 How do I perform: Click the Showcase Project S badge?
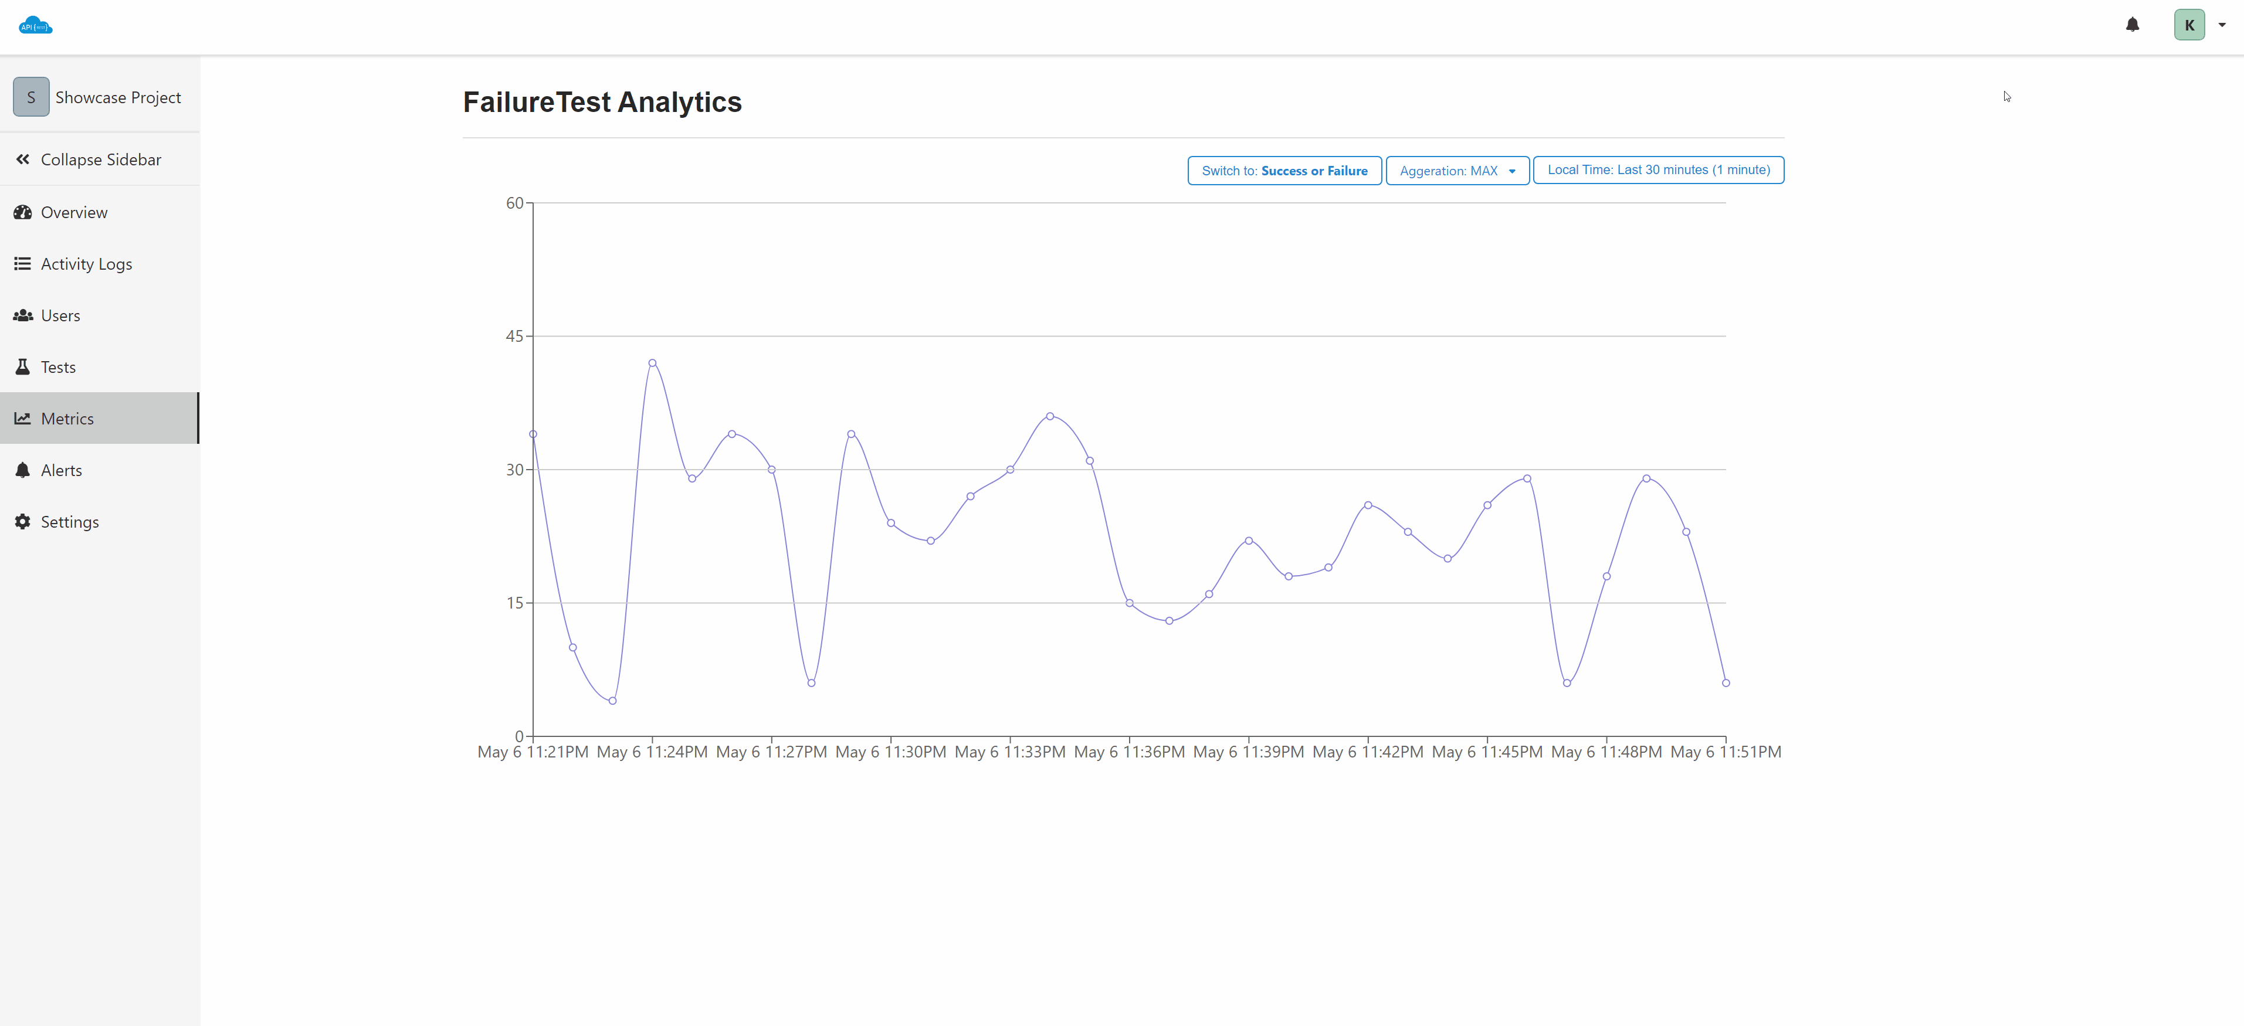pyautogui.click(x=31, y=97)
